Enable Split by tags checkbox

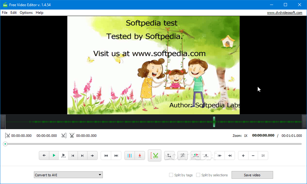point(171,175)
